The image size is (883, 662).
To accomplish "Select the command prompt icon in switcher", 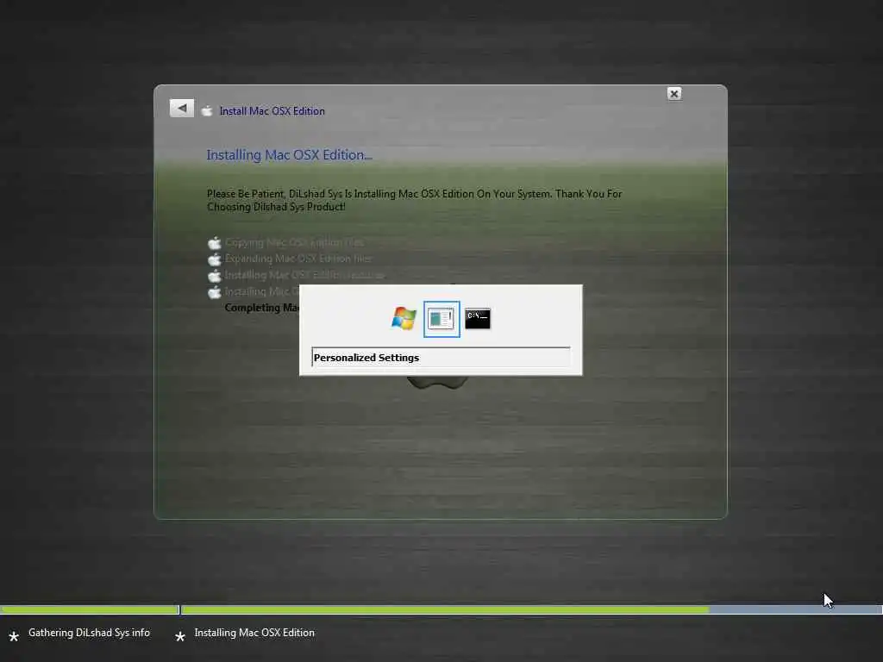I will pyautogui.click(x=478, y=319).
